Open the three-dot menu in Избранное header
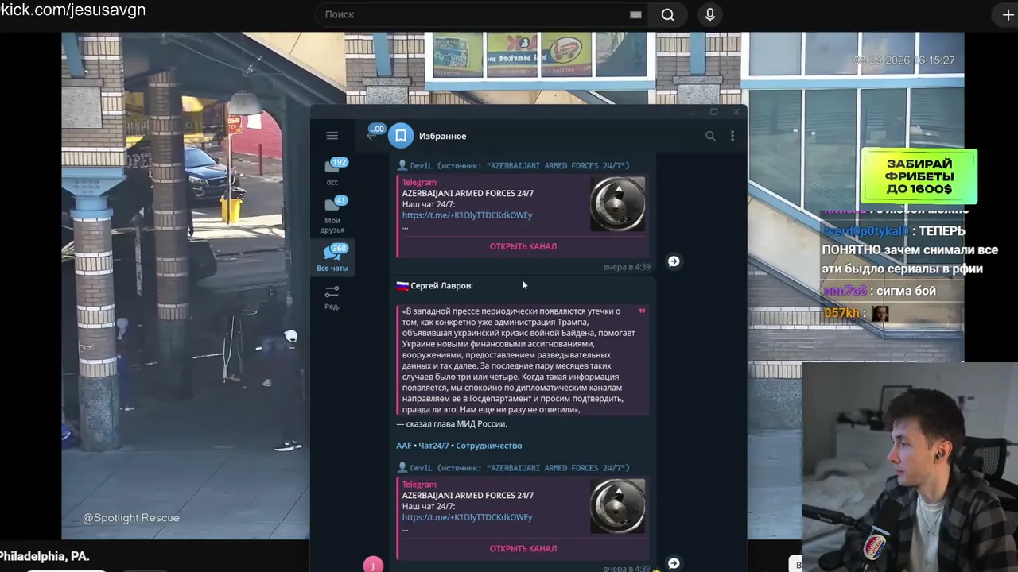This screenshot has width=1018, height=572. (732, 136)
